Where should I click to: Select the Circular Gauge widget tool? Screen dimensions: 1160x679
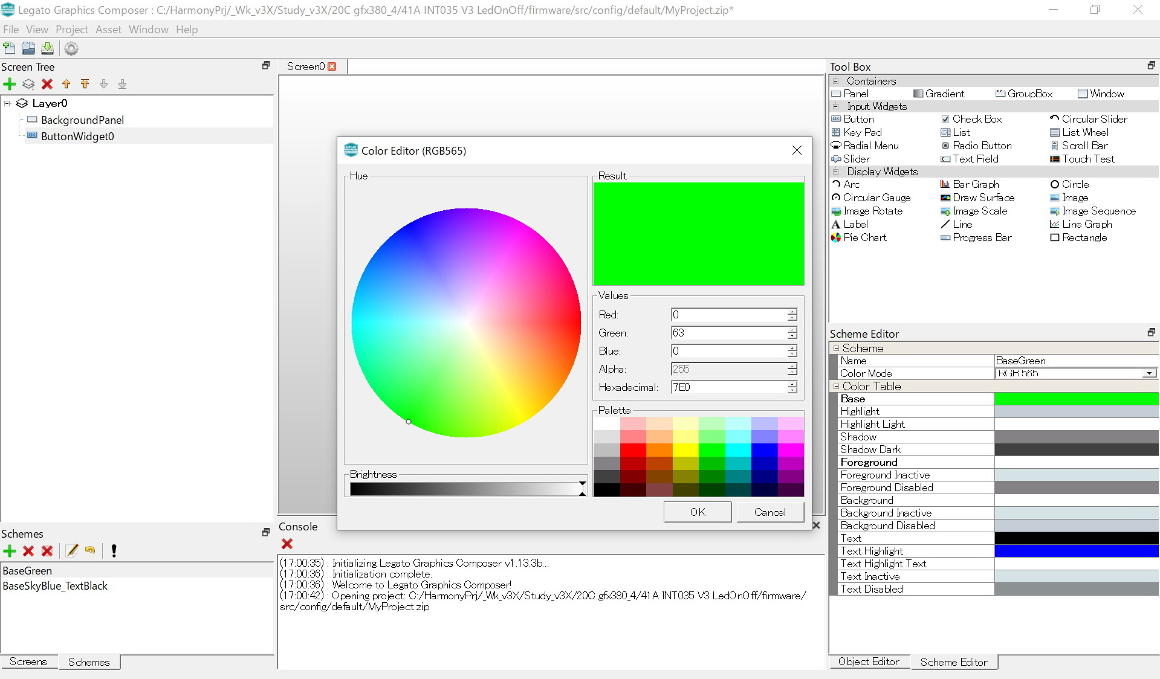[876, 198]
